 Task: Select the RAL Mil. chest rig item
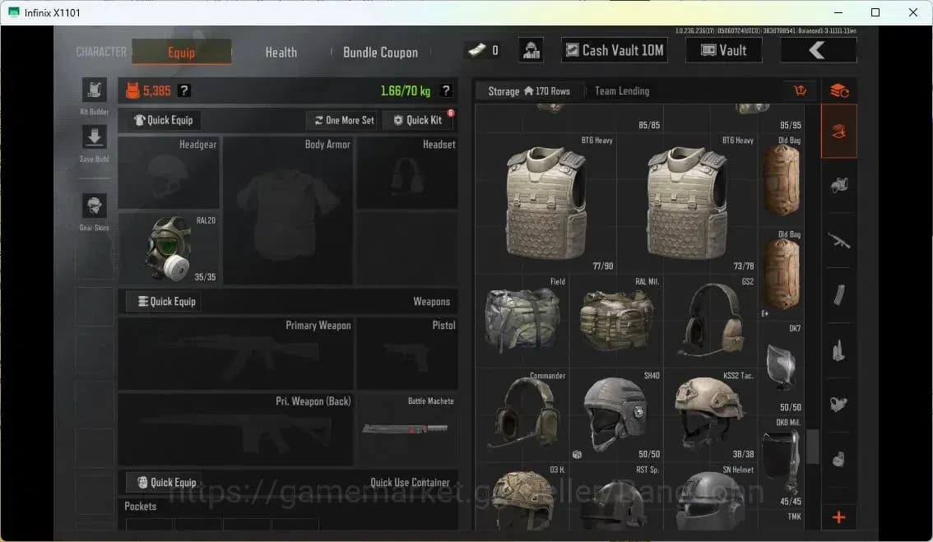(x=616, y=321)
